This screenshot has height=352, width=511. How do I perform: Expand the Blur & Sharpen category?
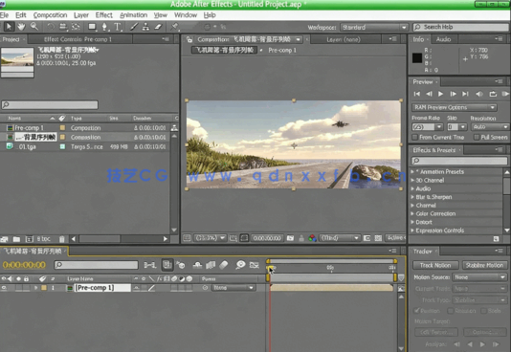point(412,197)
